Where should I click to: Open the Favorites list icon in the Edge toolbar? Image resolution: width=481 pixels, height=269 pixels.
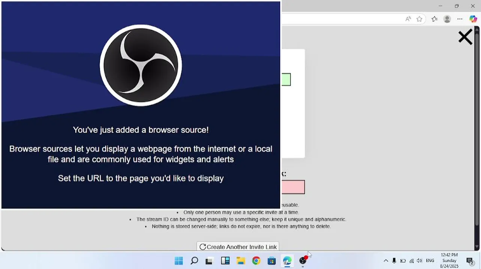click(434, 19)
